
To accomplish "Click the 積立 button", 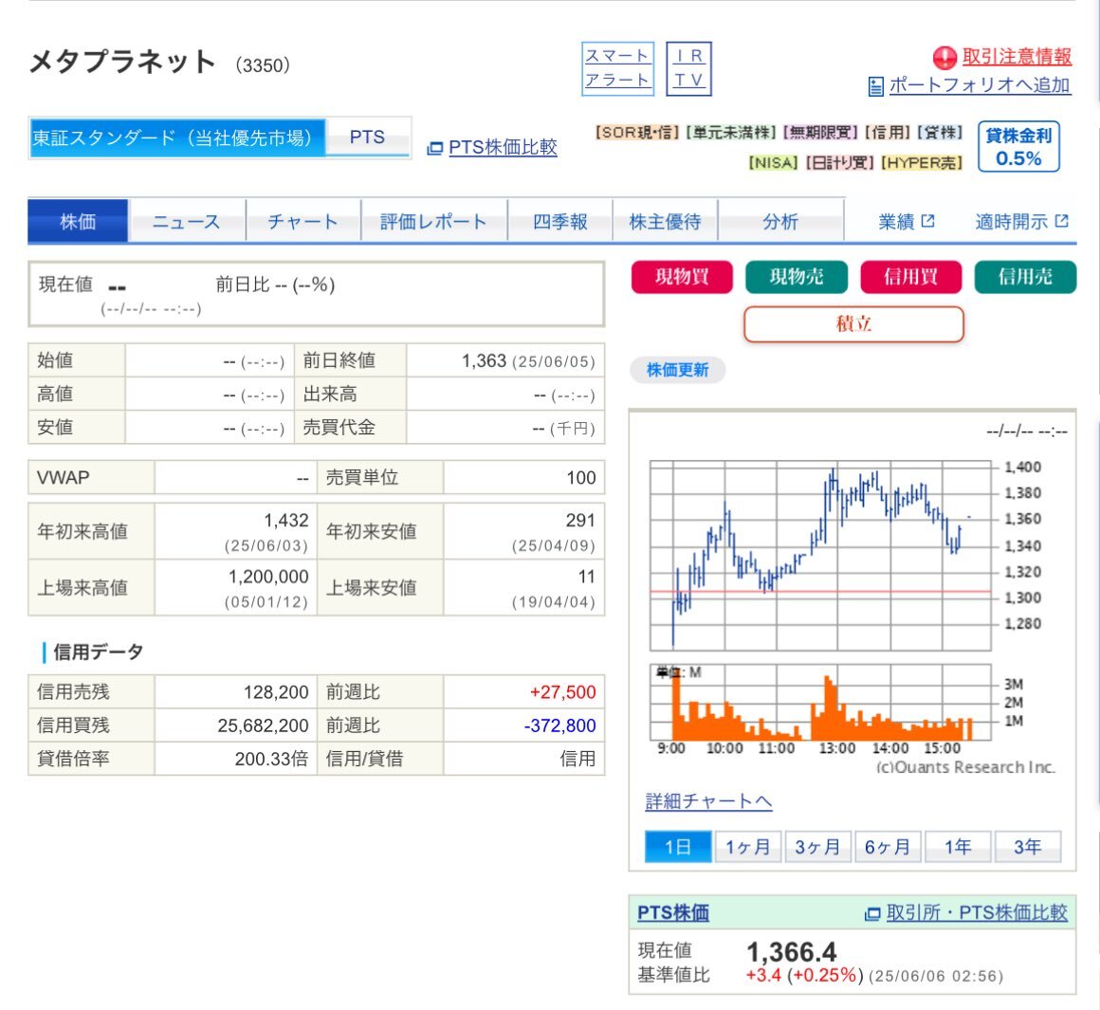I will [x=853, y=324].
